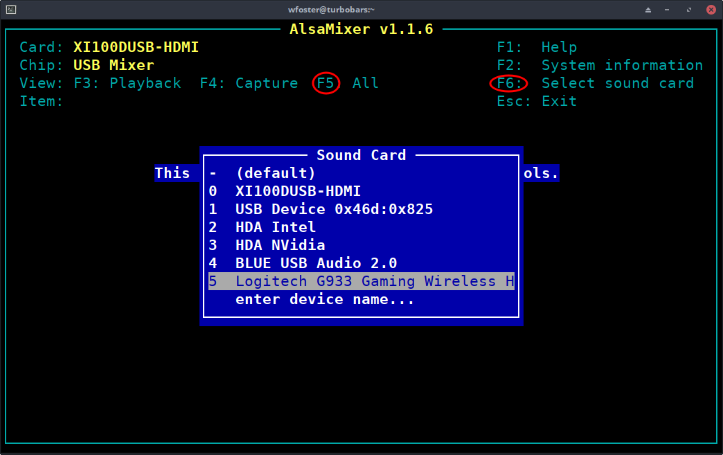
Task: Select the (default) sound card entry
Action: pos(361,173)
